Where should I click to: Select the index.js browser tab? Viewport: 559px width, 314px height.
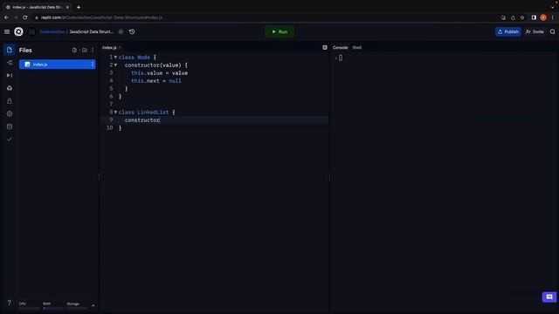(x=37, y=7)
